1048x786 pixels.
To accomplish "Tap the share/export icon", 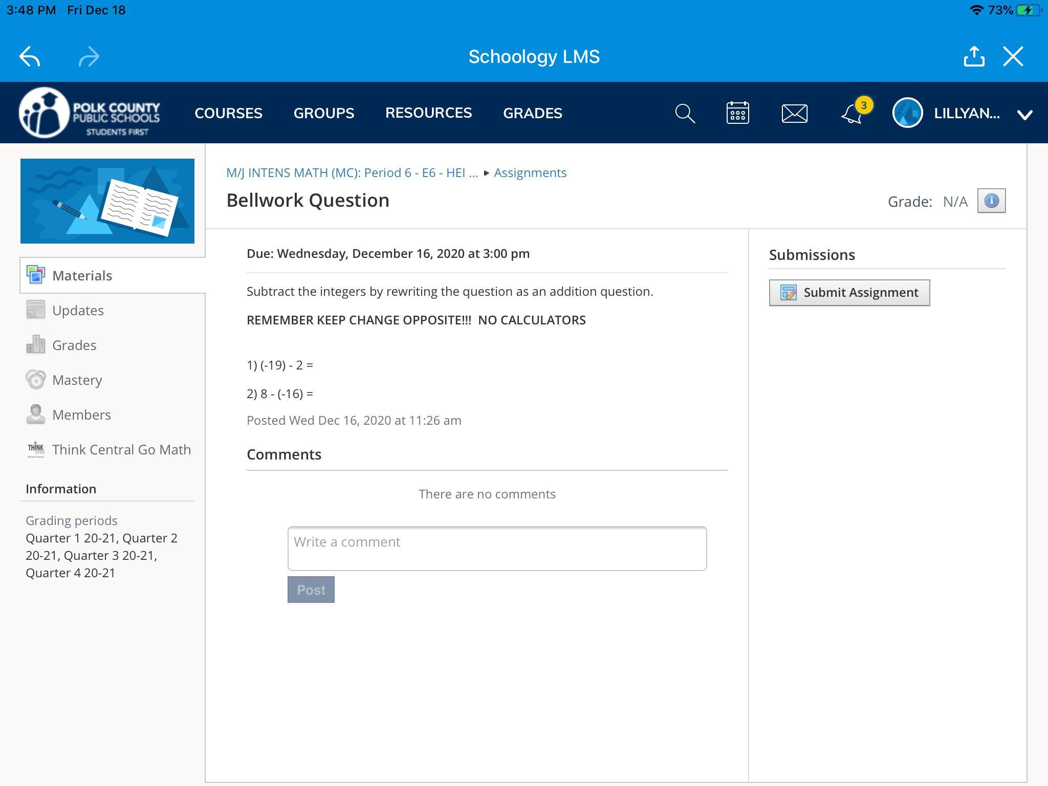I will [x=974, y=57].
